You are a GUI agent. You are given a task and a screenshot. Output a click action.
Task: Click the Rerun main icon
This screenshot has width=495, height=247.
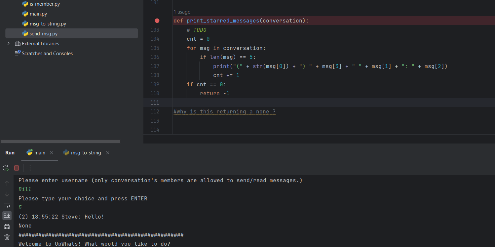tap(6, 168)
